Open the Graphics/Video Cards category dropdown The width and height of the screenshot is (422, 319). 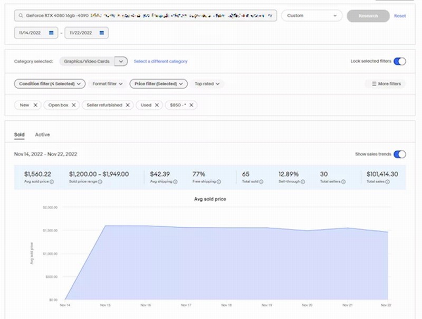121,61
